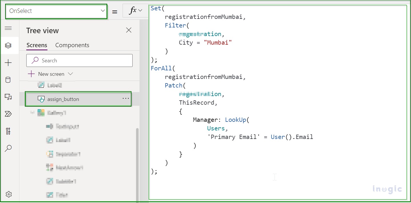Select the assign_button control
This screenshot has height=203, width=411.
coord(68,99)
